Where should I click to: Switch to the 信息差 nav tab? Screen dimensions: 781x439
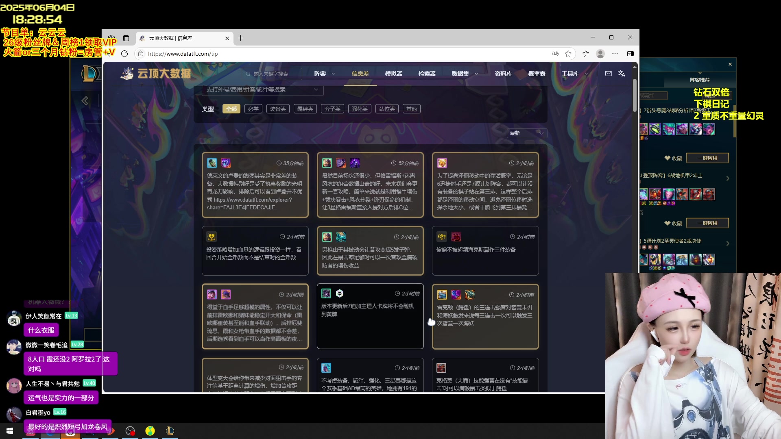click(x=360, y=74)
